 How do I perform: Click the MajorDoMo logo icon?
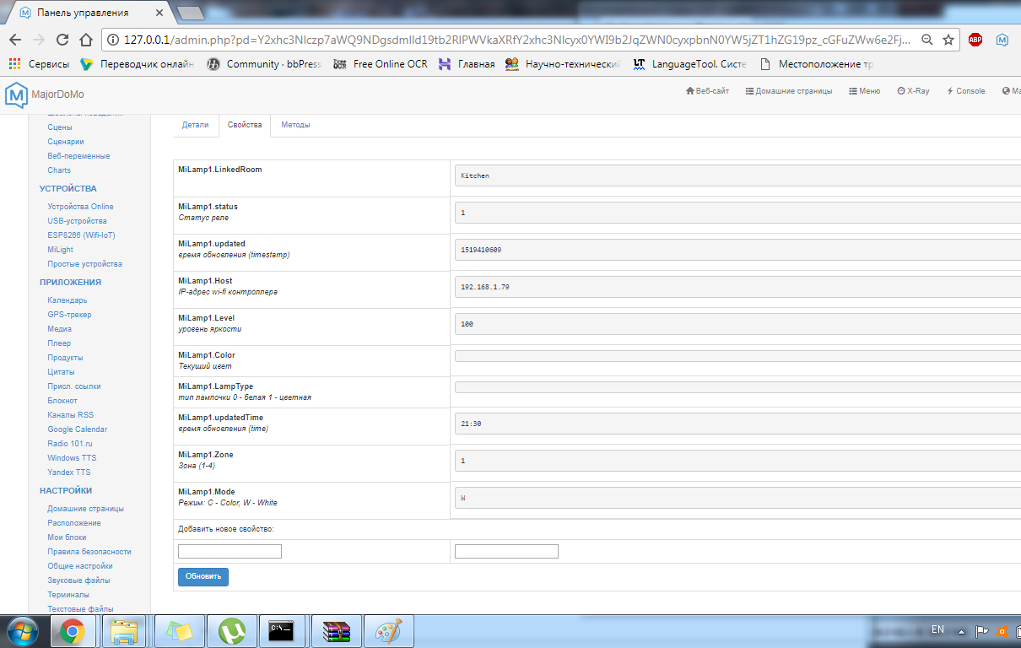tap(16, 94)
